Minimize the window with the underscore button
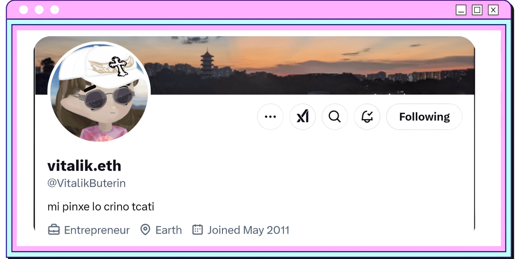 click(461, 10)
